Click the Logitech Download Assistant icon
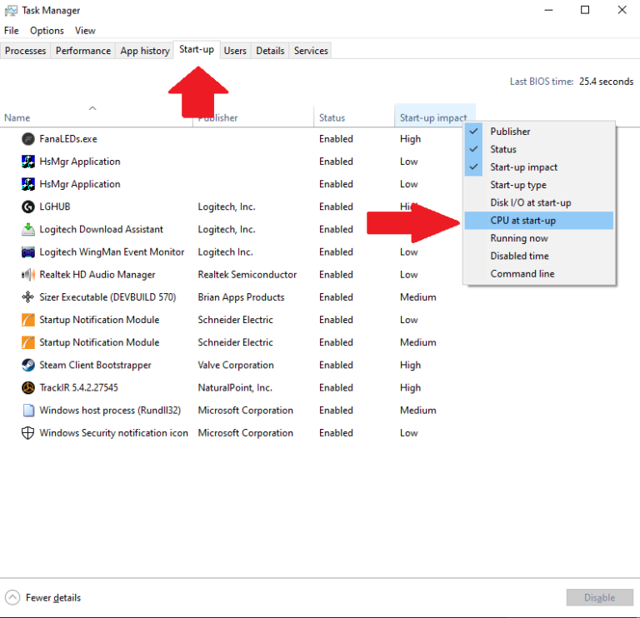640x618 pixels. click(x=27, y=229)
